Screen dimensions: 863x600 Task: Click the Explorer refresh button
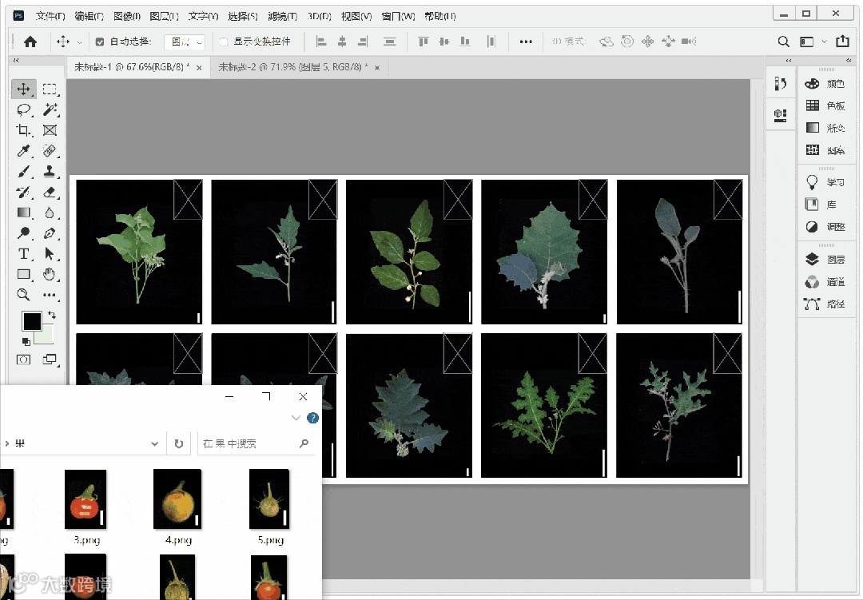coord(179,443)
